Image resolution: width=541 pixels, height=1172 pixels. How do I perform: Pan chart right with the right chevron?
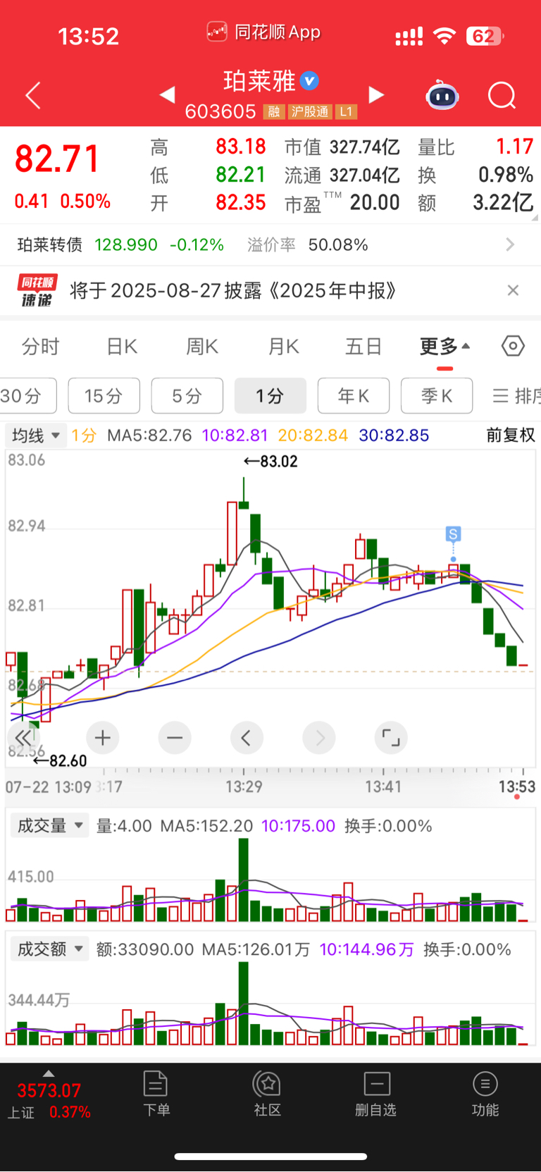[319, 738]
